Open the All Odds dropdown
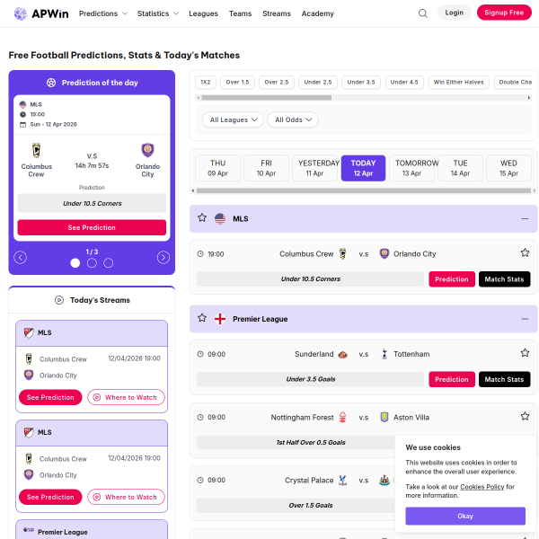 tap(293, 119)
